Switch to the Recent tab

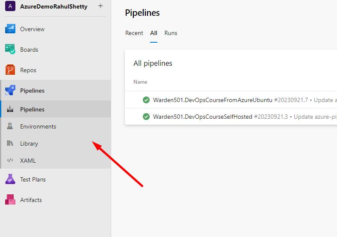click(x=134, y=33)
